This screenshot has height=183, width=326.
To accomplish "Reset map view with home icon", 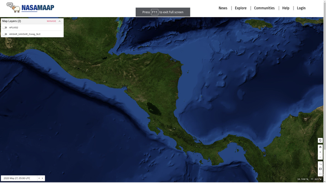I will pos(320,147).
